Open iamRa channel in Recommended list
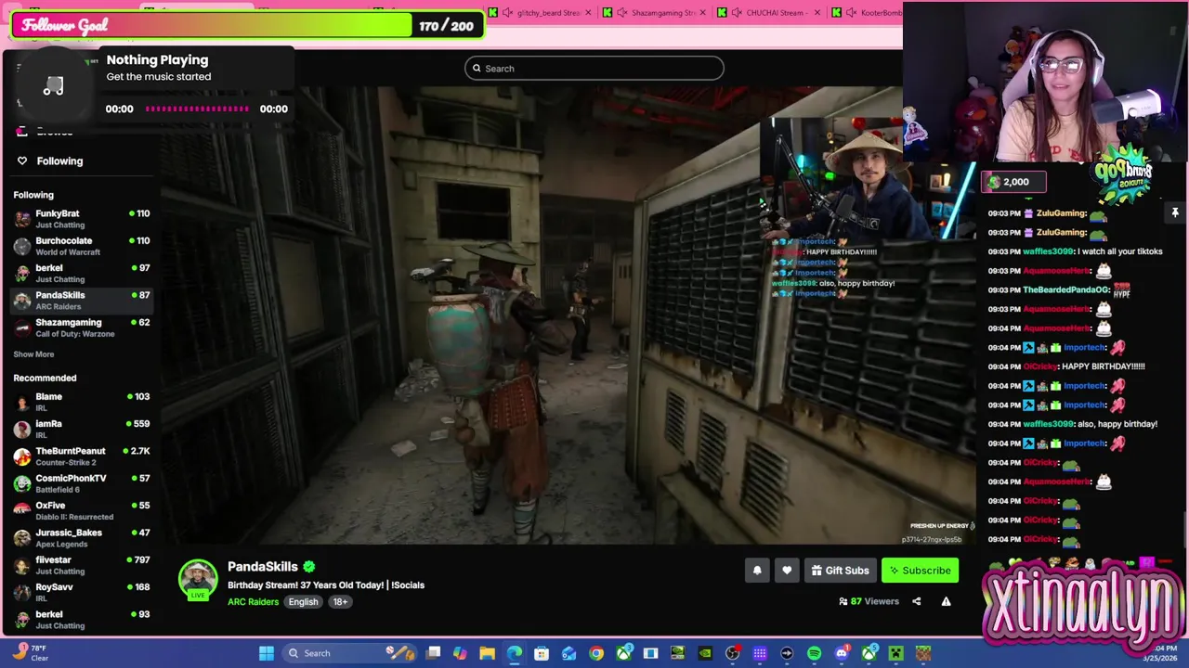 (82, 429)
